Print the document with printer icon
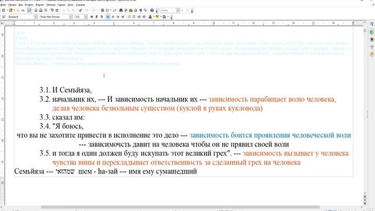The width and height of the screenshot is (375, 211). pos(40,11)
